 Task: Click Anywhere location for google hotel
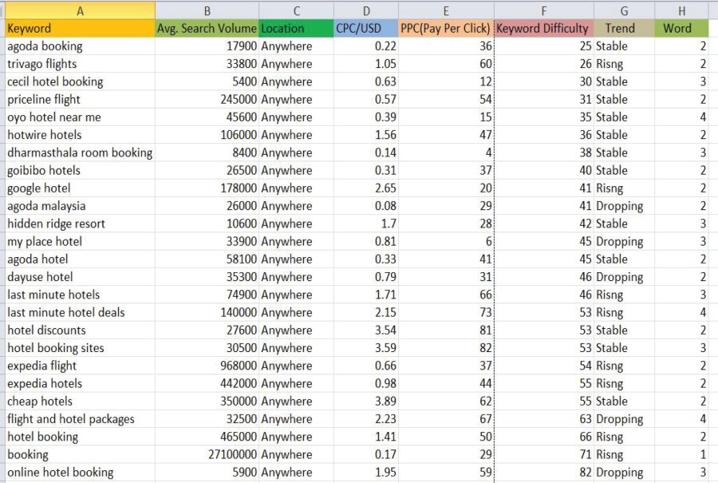coord(296,188)
